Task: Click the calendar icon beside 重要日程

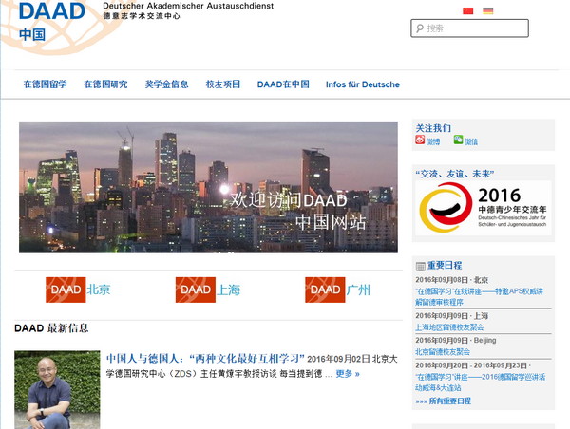Action: 420,267
